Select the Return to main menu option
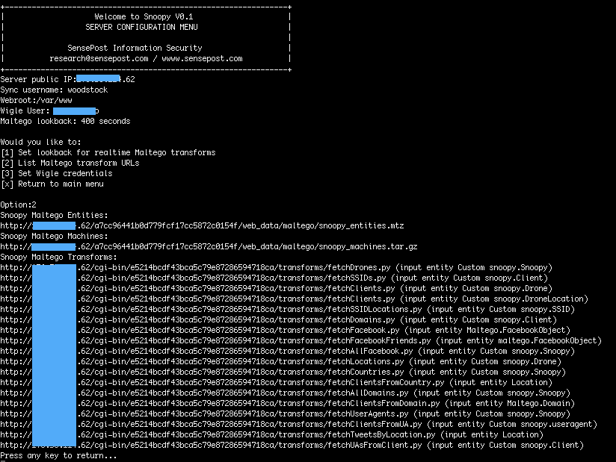 click(x=52, y=184)
